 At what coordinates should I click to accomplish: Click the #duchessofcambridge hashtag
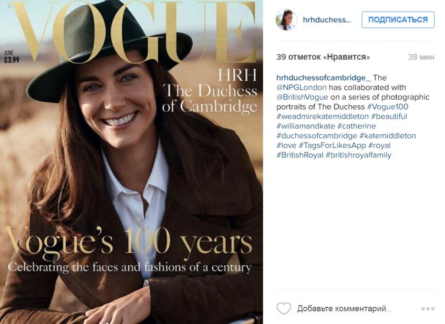click(317, 136)
